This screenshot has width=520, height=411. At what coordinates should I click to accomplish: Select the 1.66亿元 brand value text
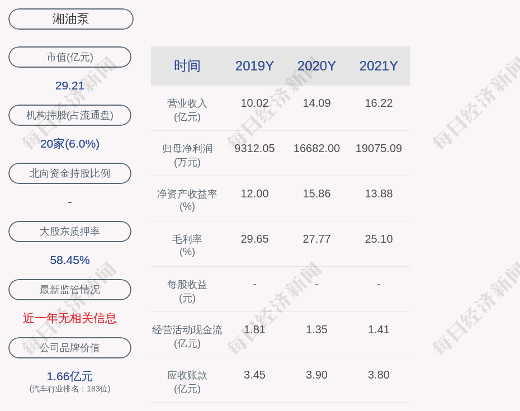coord(70,376)
